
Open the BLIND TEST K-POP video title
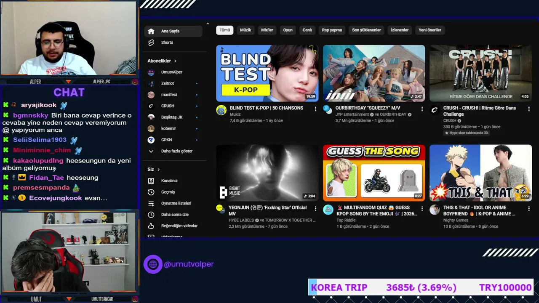(x=267, y=108)
